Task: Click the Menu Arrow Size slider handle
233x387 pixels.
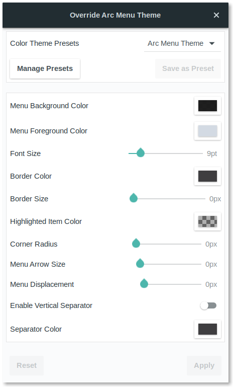Action: 140,263
